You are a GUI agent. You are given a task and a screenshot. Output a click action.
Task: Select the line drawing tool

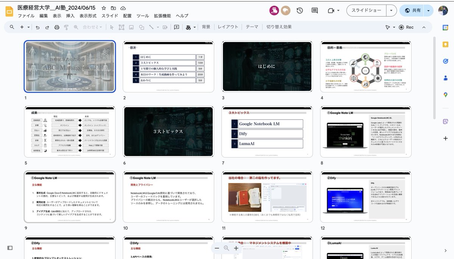pyautogui.click(x=151, y=27)
